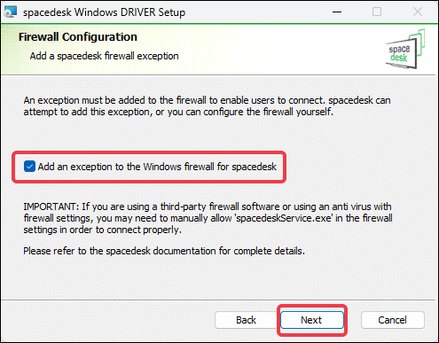The height and width of the screenshot is (343, 439).
Task: Close the spacedesk DRIVER Setup window
Action: (418, 12)
